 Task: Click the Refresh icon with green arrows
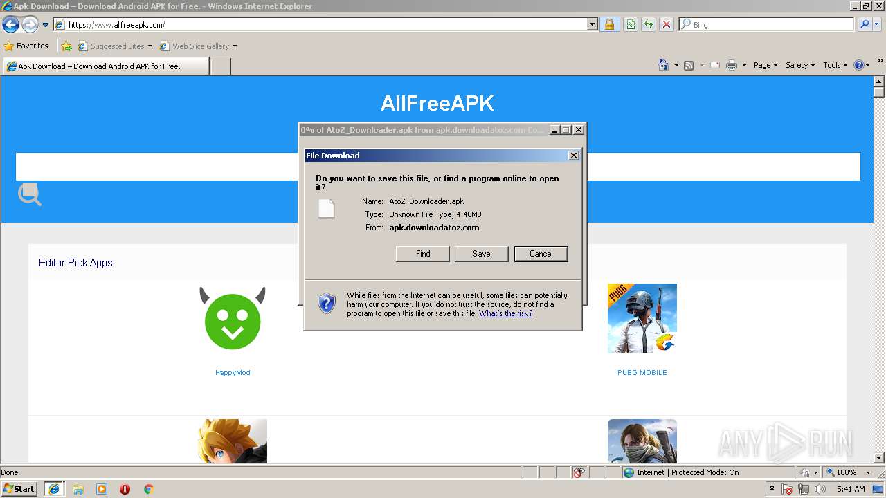(649, 25)
